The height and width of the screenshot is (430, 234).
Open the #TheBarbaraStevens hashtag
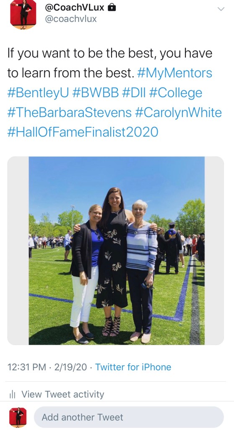tap(69, 112)
